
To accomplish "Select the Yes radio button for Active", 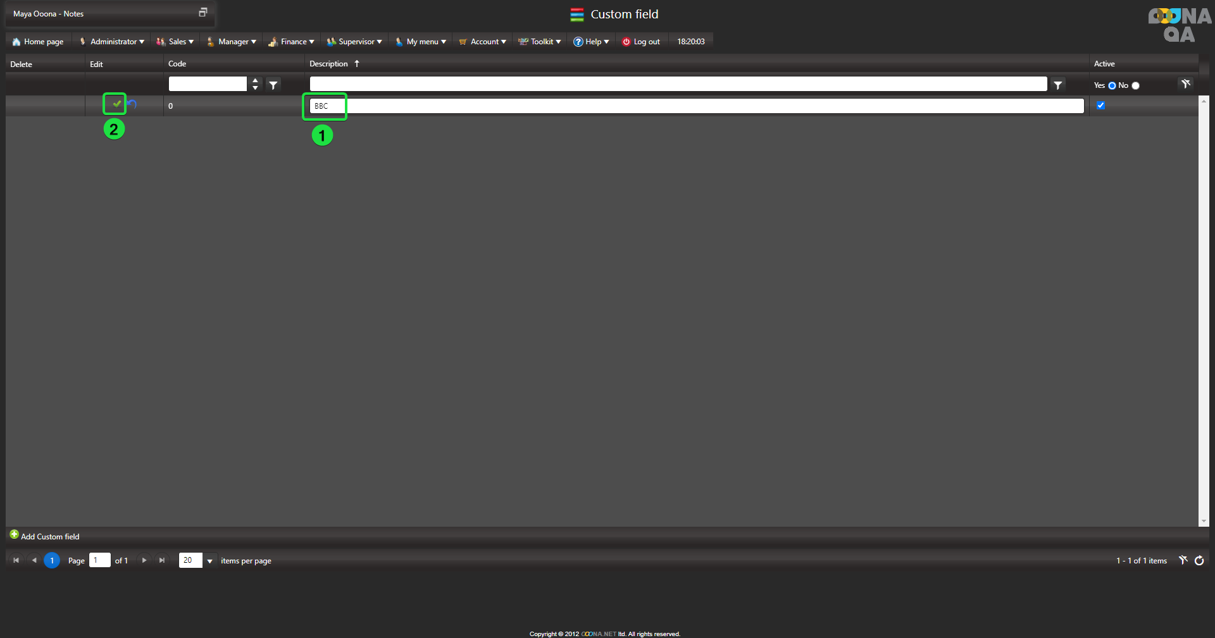I will click(1112, 85).
